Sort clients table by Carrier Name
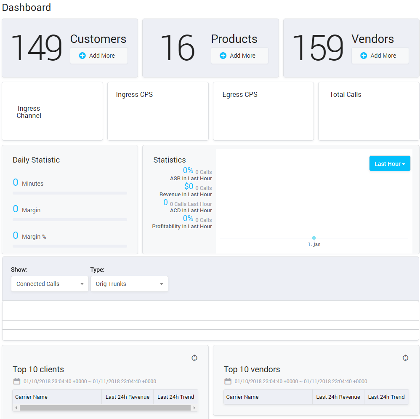This screenshot has height=419, width=420. 32,397
